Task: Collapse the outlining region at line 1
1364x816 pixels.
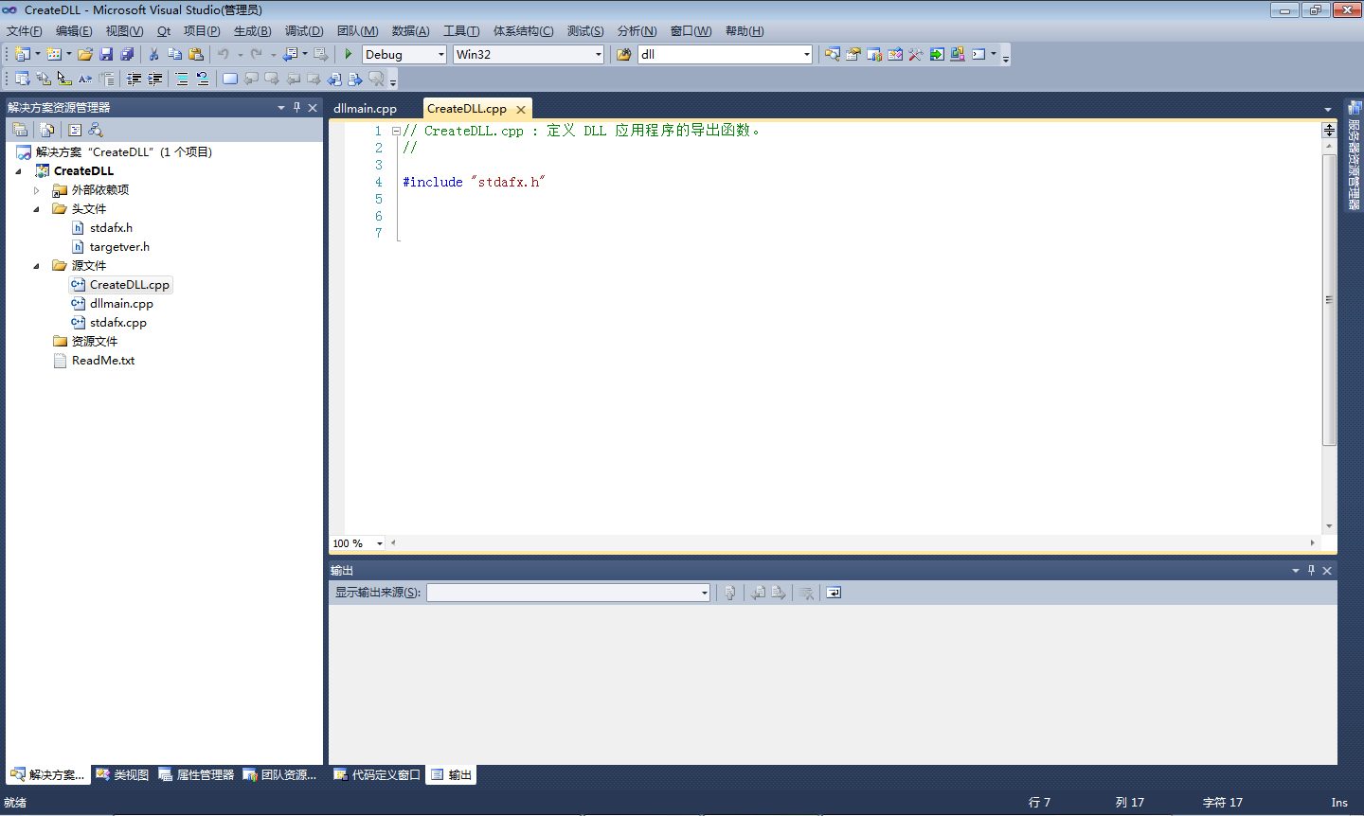Action: click(x=396, y=131)
